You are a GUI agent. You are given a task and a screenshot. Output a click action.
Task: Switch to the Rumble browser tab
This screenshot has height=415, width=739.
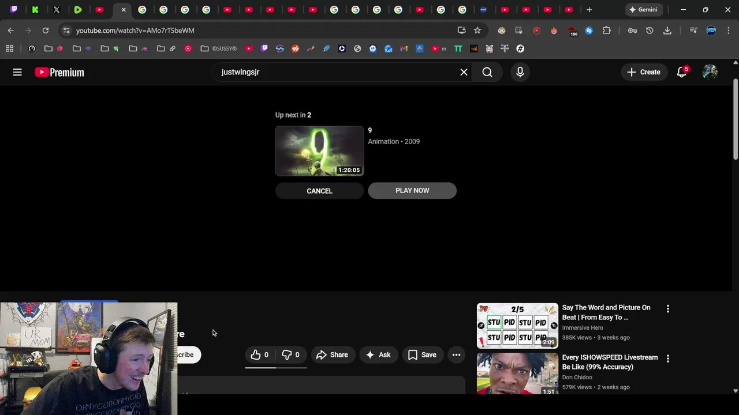[78, 10]
